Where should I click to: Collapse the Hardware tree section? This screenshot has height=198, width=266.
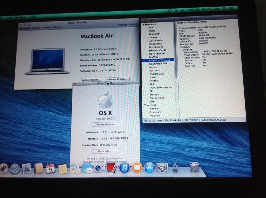point(144,25)
